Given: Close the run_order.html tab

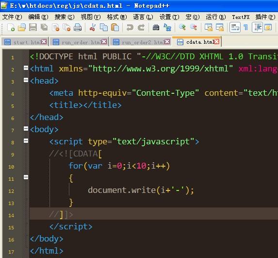Looking at the screenshot, I should click(x=104, y=42).
